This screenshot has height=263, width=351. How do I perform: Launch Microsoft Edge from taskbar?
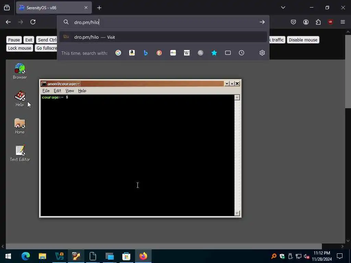click(x=25, y=256)
